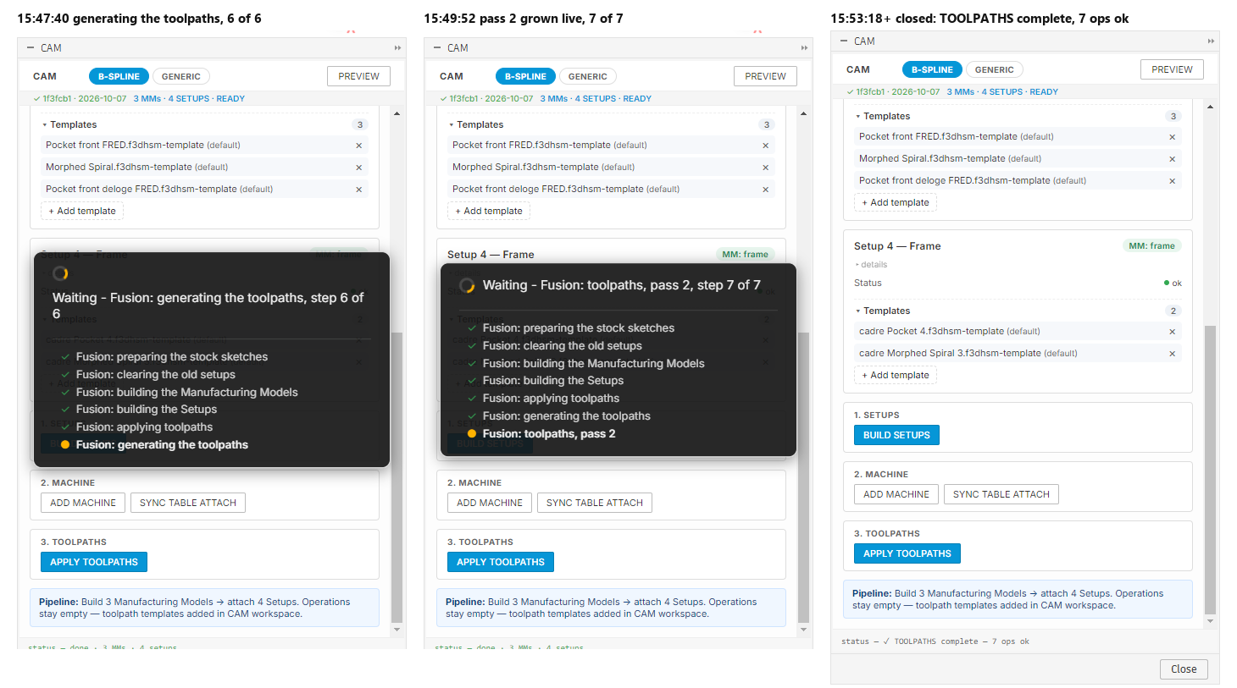1237x688 pixels.
Task: Collapse Setup 4 Templates list in 15:53:18 panel
Action: [x=883, y=311]
